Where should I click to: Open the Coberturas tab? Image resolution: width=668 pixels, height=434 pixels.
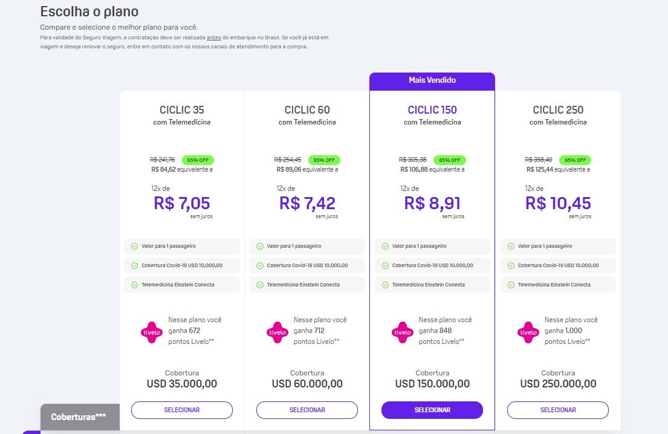(x=80, y=417)
